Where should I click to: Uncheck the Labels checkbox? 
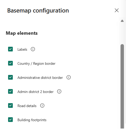click(10, 49)
